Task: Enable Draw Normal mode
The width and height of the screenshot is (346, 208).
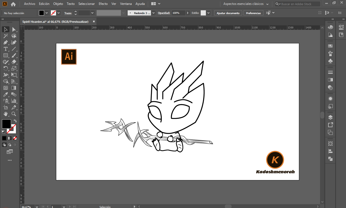Action: 4,145
